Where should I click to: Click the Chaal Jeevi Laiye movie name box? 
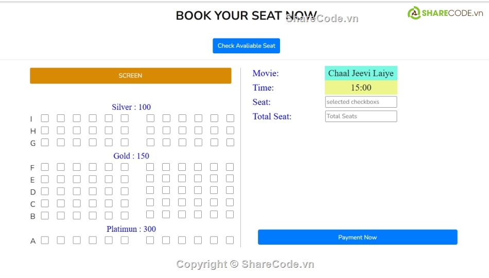(x=361, y=73)
